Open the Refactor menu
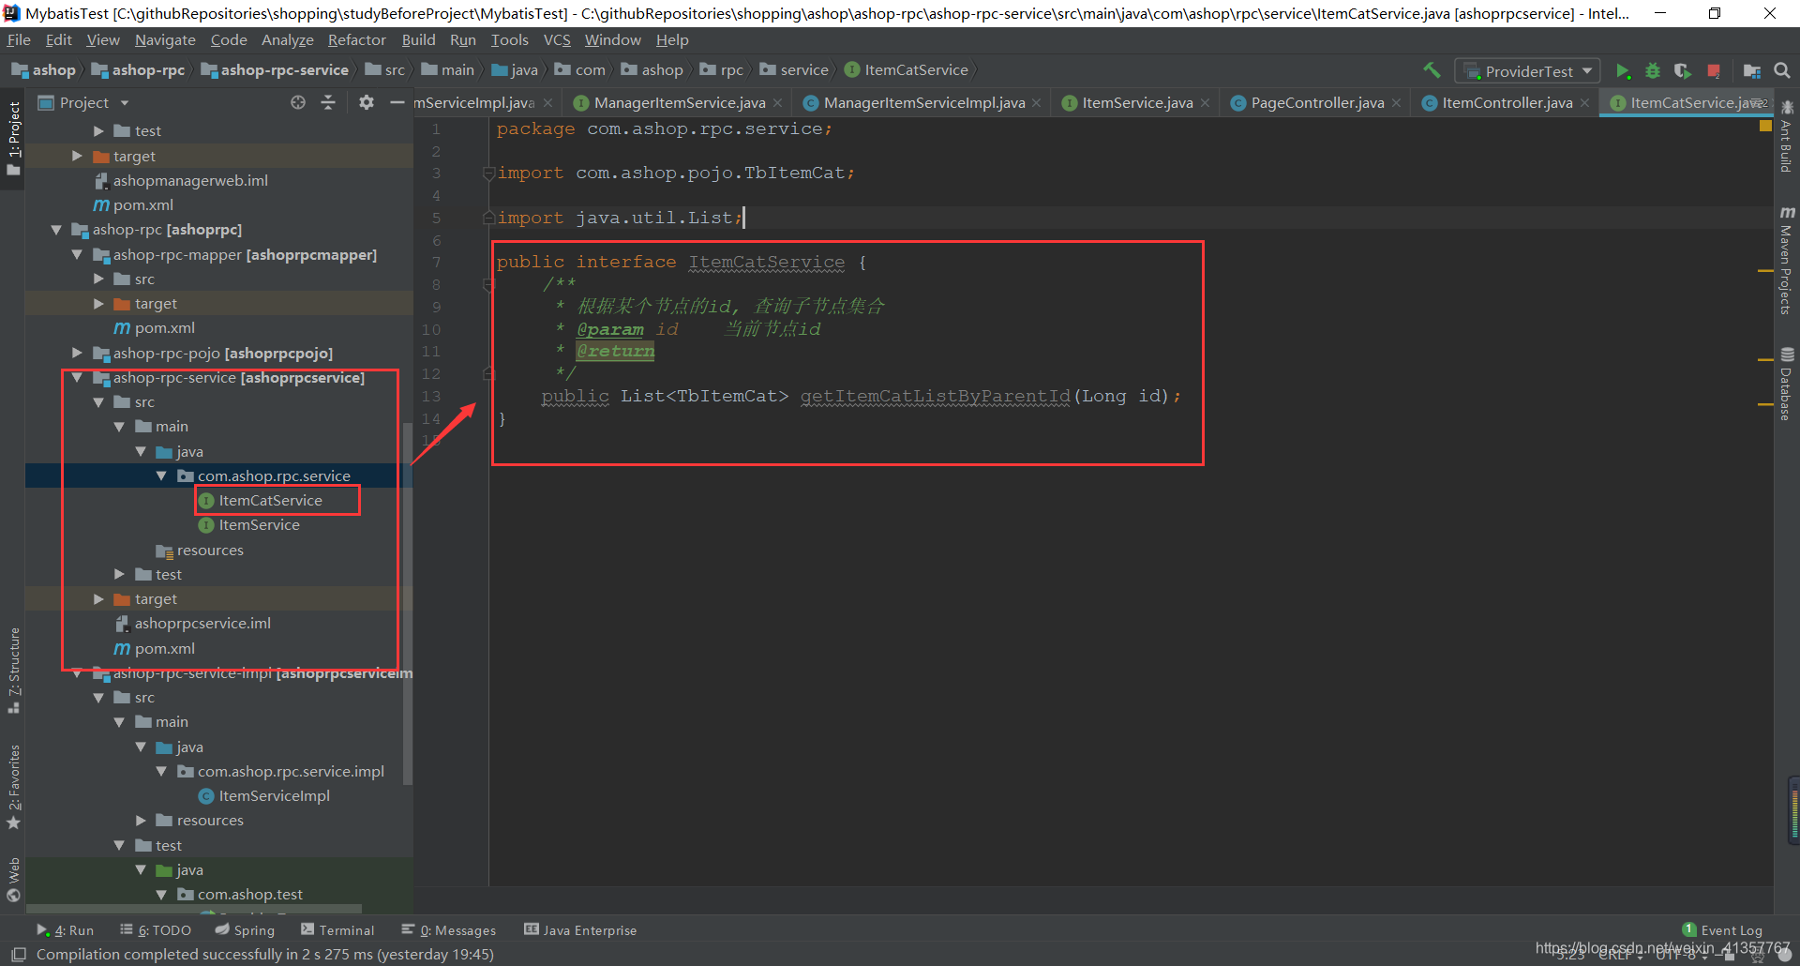Screen dimensions: 1800x966 click(356, 40)
